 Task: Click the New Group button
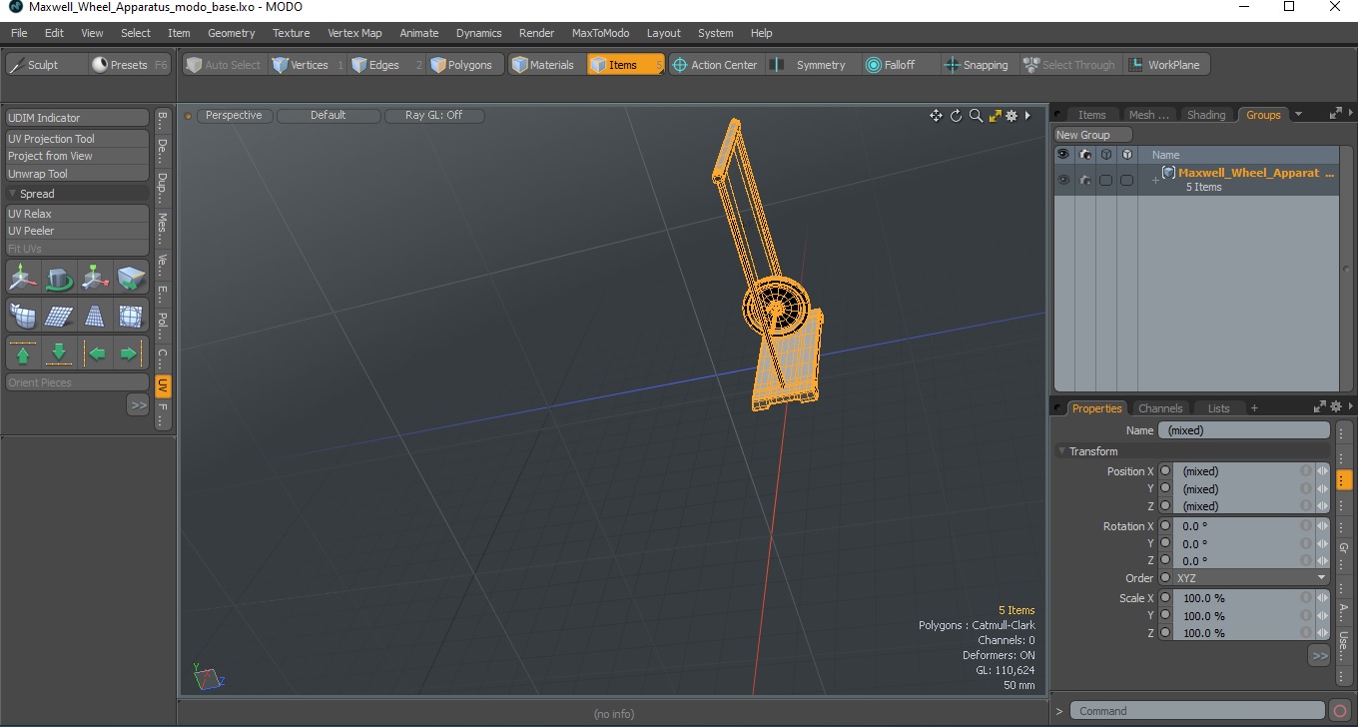[x=1093, y=135]
